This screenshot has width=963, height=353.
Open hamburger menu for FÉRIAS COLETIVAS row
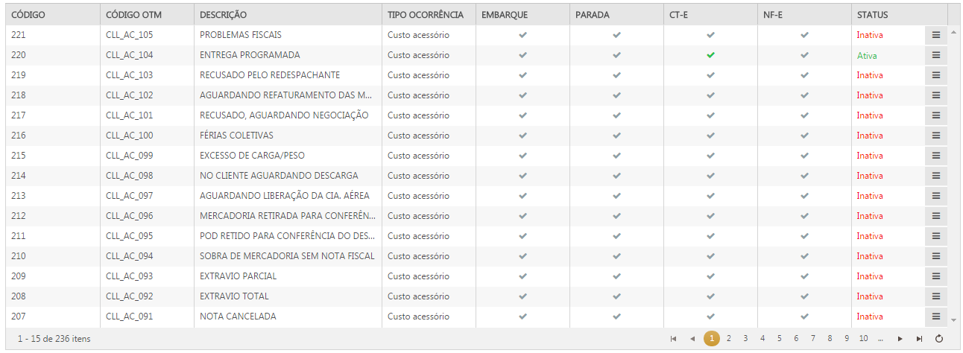pos(935,136)
